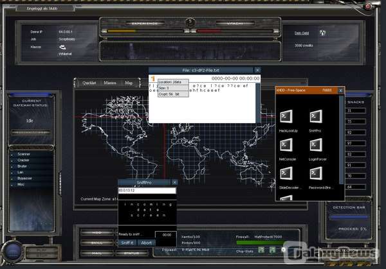
Task: Click the green Firewall strength bar
Action: click(x=260, y=243)
